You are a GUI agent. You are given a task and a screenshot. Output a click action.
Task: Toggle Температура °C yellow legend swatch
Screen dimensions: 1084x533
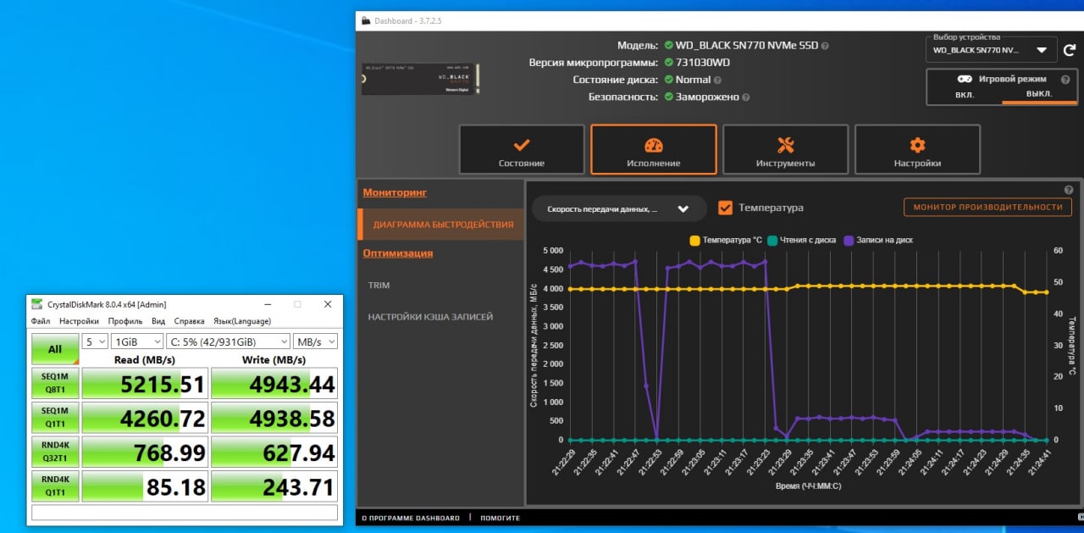pyautogui.click(x=695, y=240)
